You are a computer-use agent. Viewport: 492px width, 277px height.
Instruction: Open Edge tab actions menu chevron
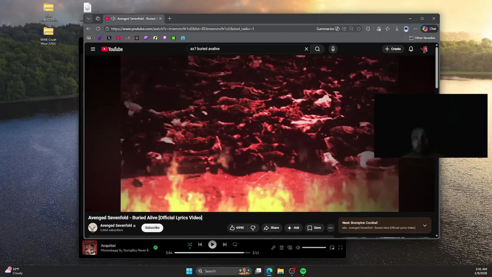tap(89, 18)
